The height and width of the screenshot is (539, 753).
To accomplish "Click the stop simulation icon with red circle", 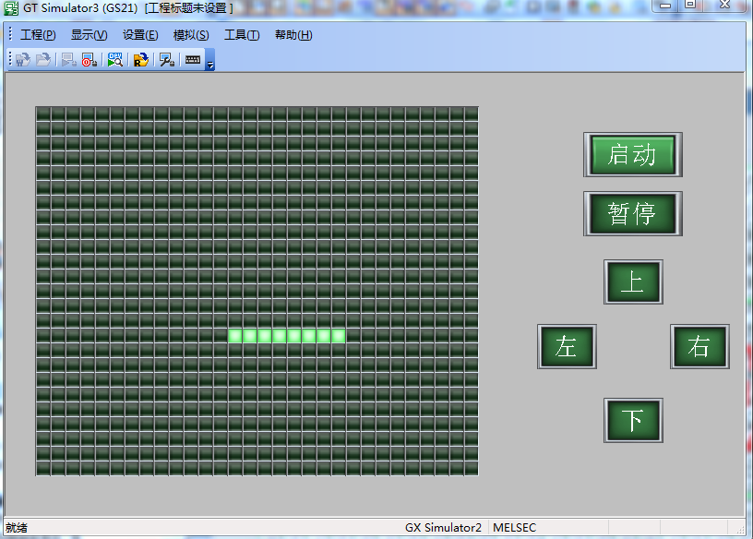I will coord(89,60).
